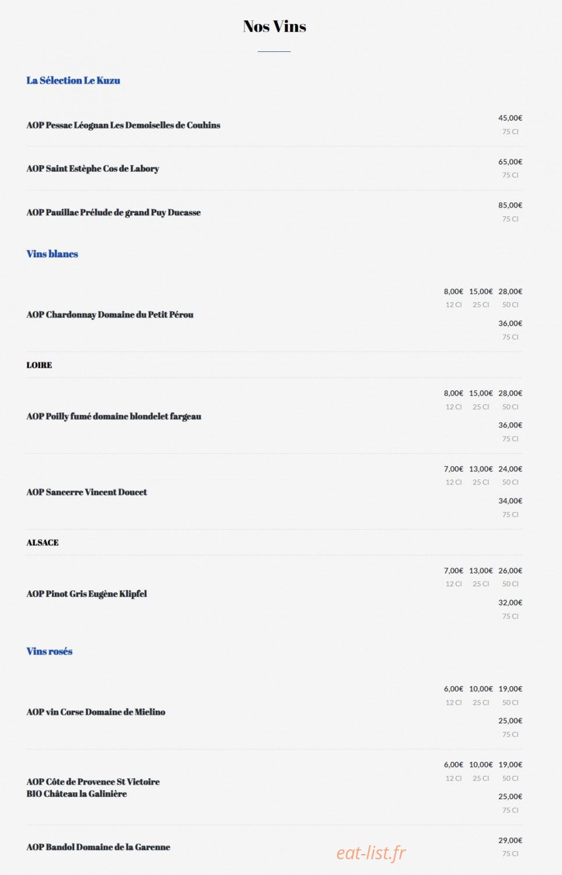
Task: Click the 45,00€ Pessac Léognan price
Action: click(510, 118)
